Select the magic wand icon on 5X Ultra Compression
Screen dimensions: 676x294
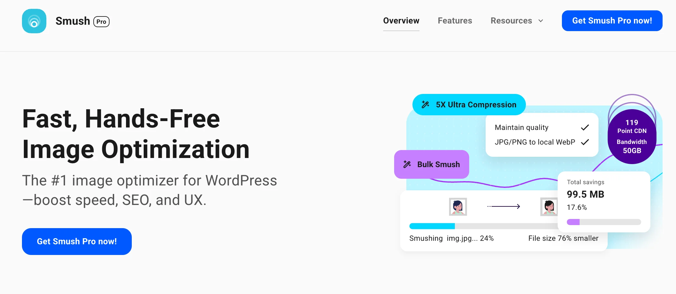[426, 105]
